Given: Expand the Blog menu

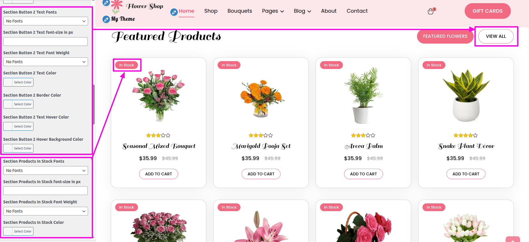Looking at the screenshot, I should pos(302,11).
